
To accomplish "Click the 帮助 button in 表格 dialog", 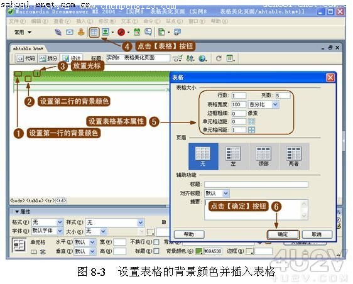I will pyautogui.click(x=189, y=234).
